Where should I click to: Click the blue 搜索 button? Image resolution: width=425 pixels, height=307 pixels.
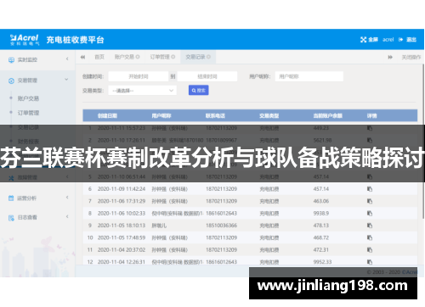click(x=199, y=90)
